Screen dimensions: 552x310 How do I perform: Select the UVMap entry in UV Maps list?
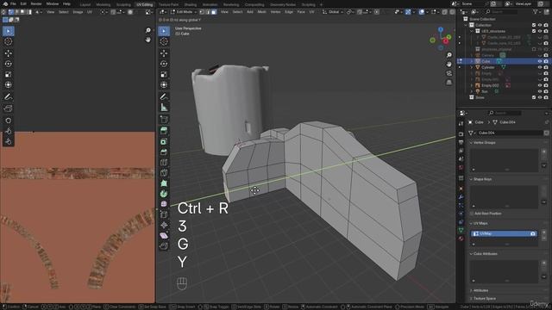click(504, 233)
